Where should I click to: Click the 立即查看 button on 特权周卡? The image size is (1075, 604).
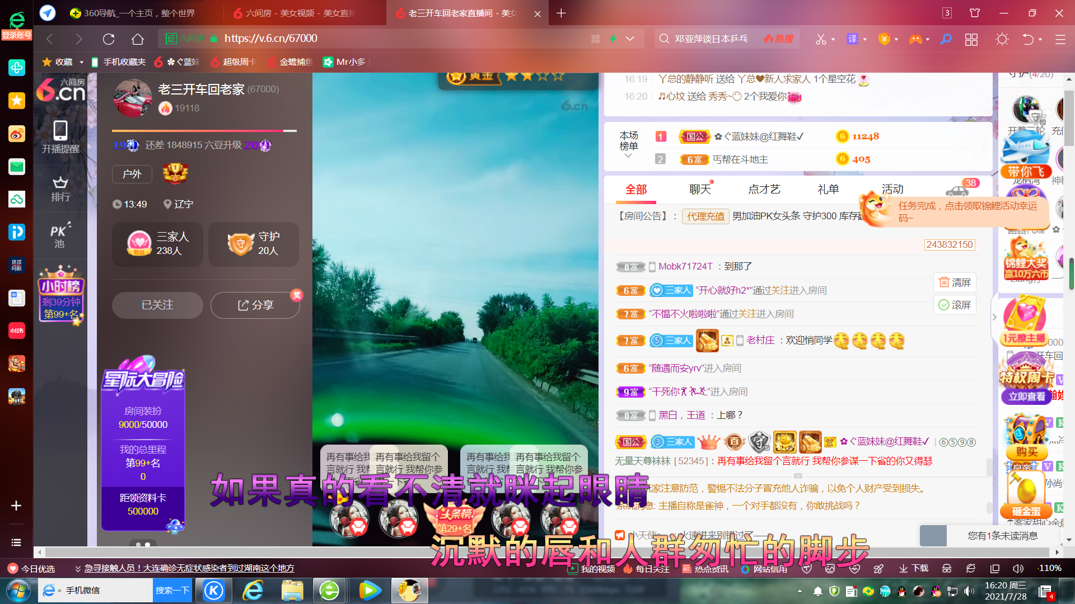pyautogui.click(x=1026, y=397)
